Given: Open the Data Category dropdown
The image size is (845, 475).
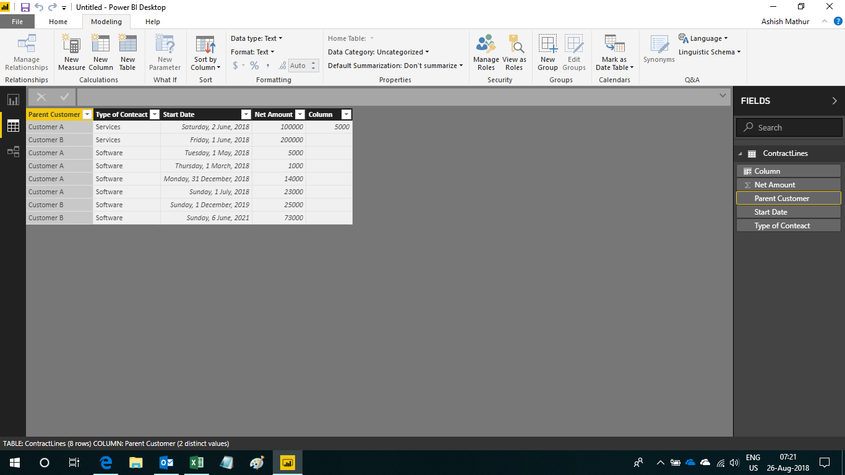Looking at the screenshot, I should pos(378,52).
